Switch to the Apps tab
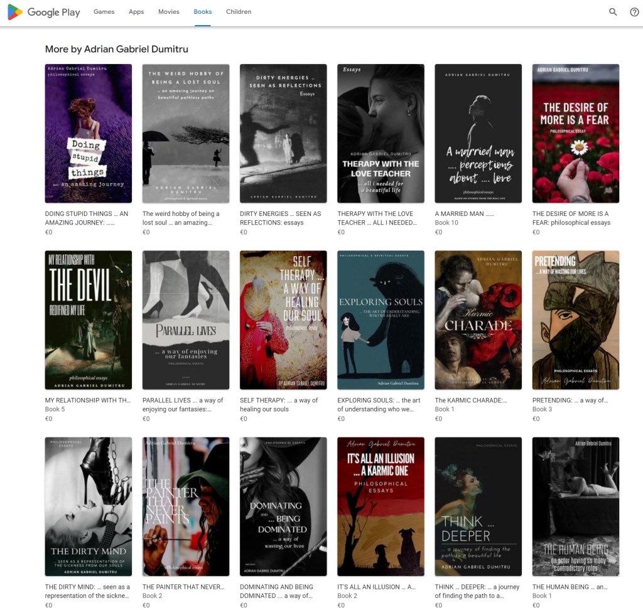The image size is (643, 610). point(136,12)
